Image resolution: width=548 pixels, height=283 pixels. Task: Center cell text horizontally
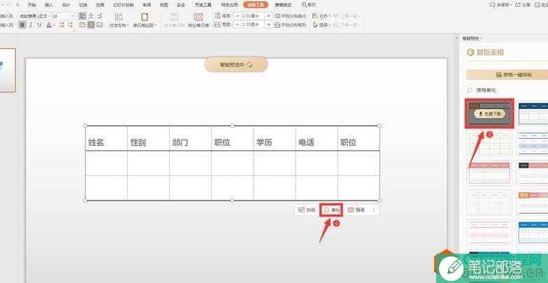91,16
